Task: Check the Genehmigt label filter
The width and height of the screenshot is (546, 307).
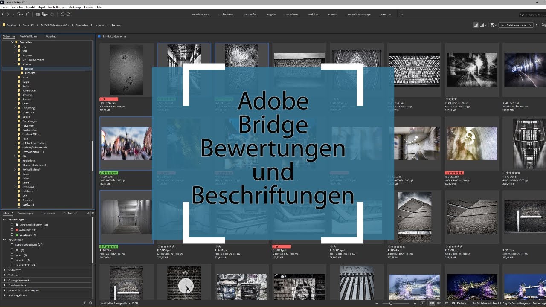Action: pos(12,235)
